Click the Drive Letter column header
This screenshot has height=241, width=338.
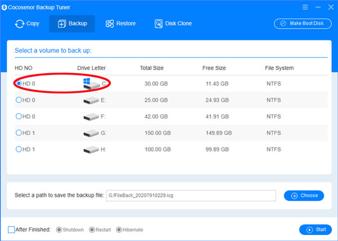pyautogui.click(x=91, y=68)
